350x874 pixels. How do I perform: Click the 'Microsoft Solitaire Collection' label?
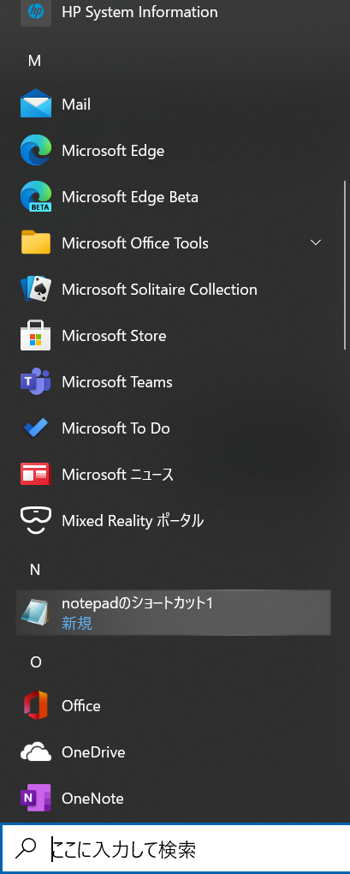(160, 290)
